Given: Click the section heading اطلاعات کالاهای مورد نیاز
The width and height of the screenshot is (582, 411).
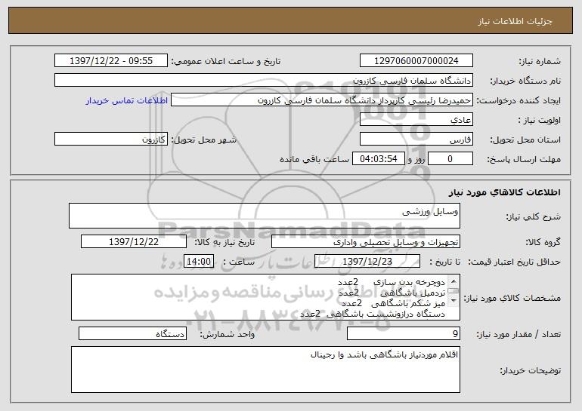Looking at the screenshot, I should pyautogui.click(x=504, y=192).
